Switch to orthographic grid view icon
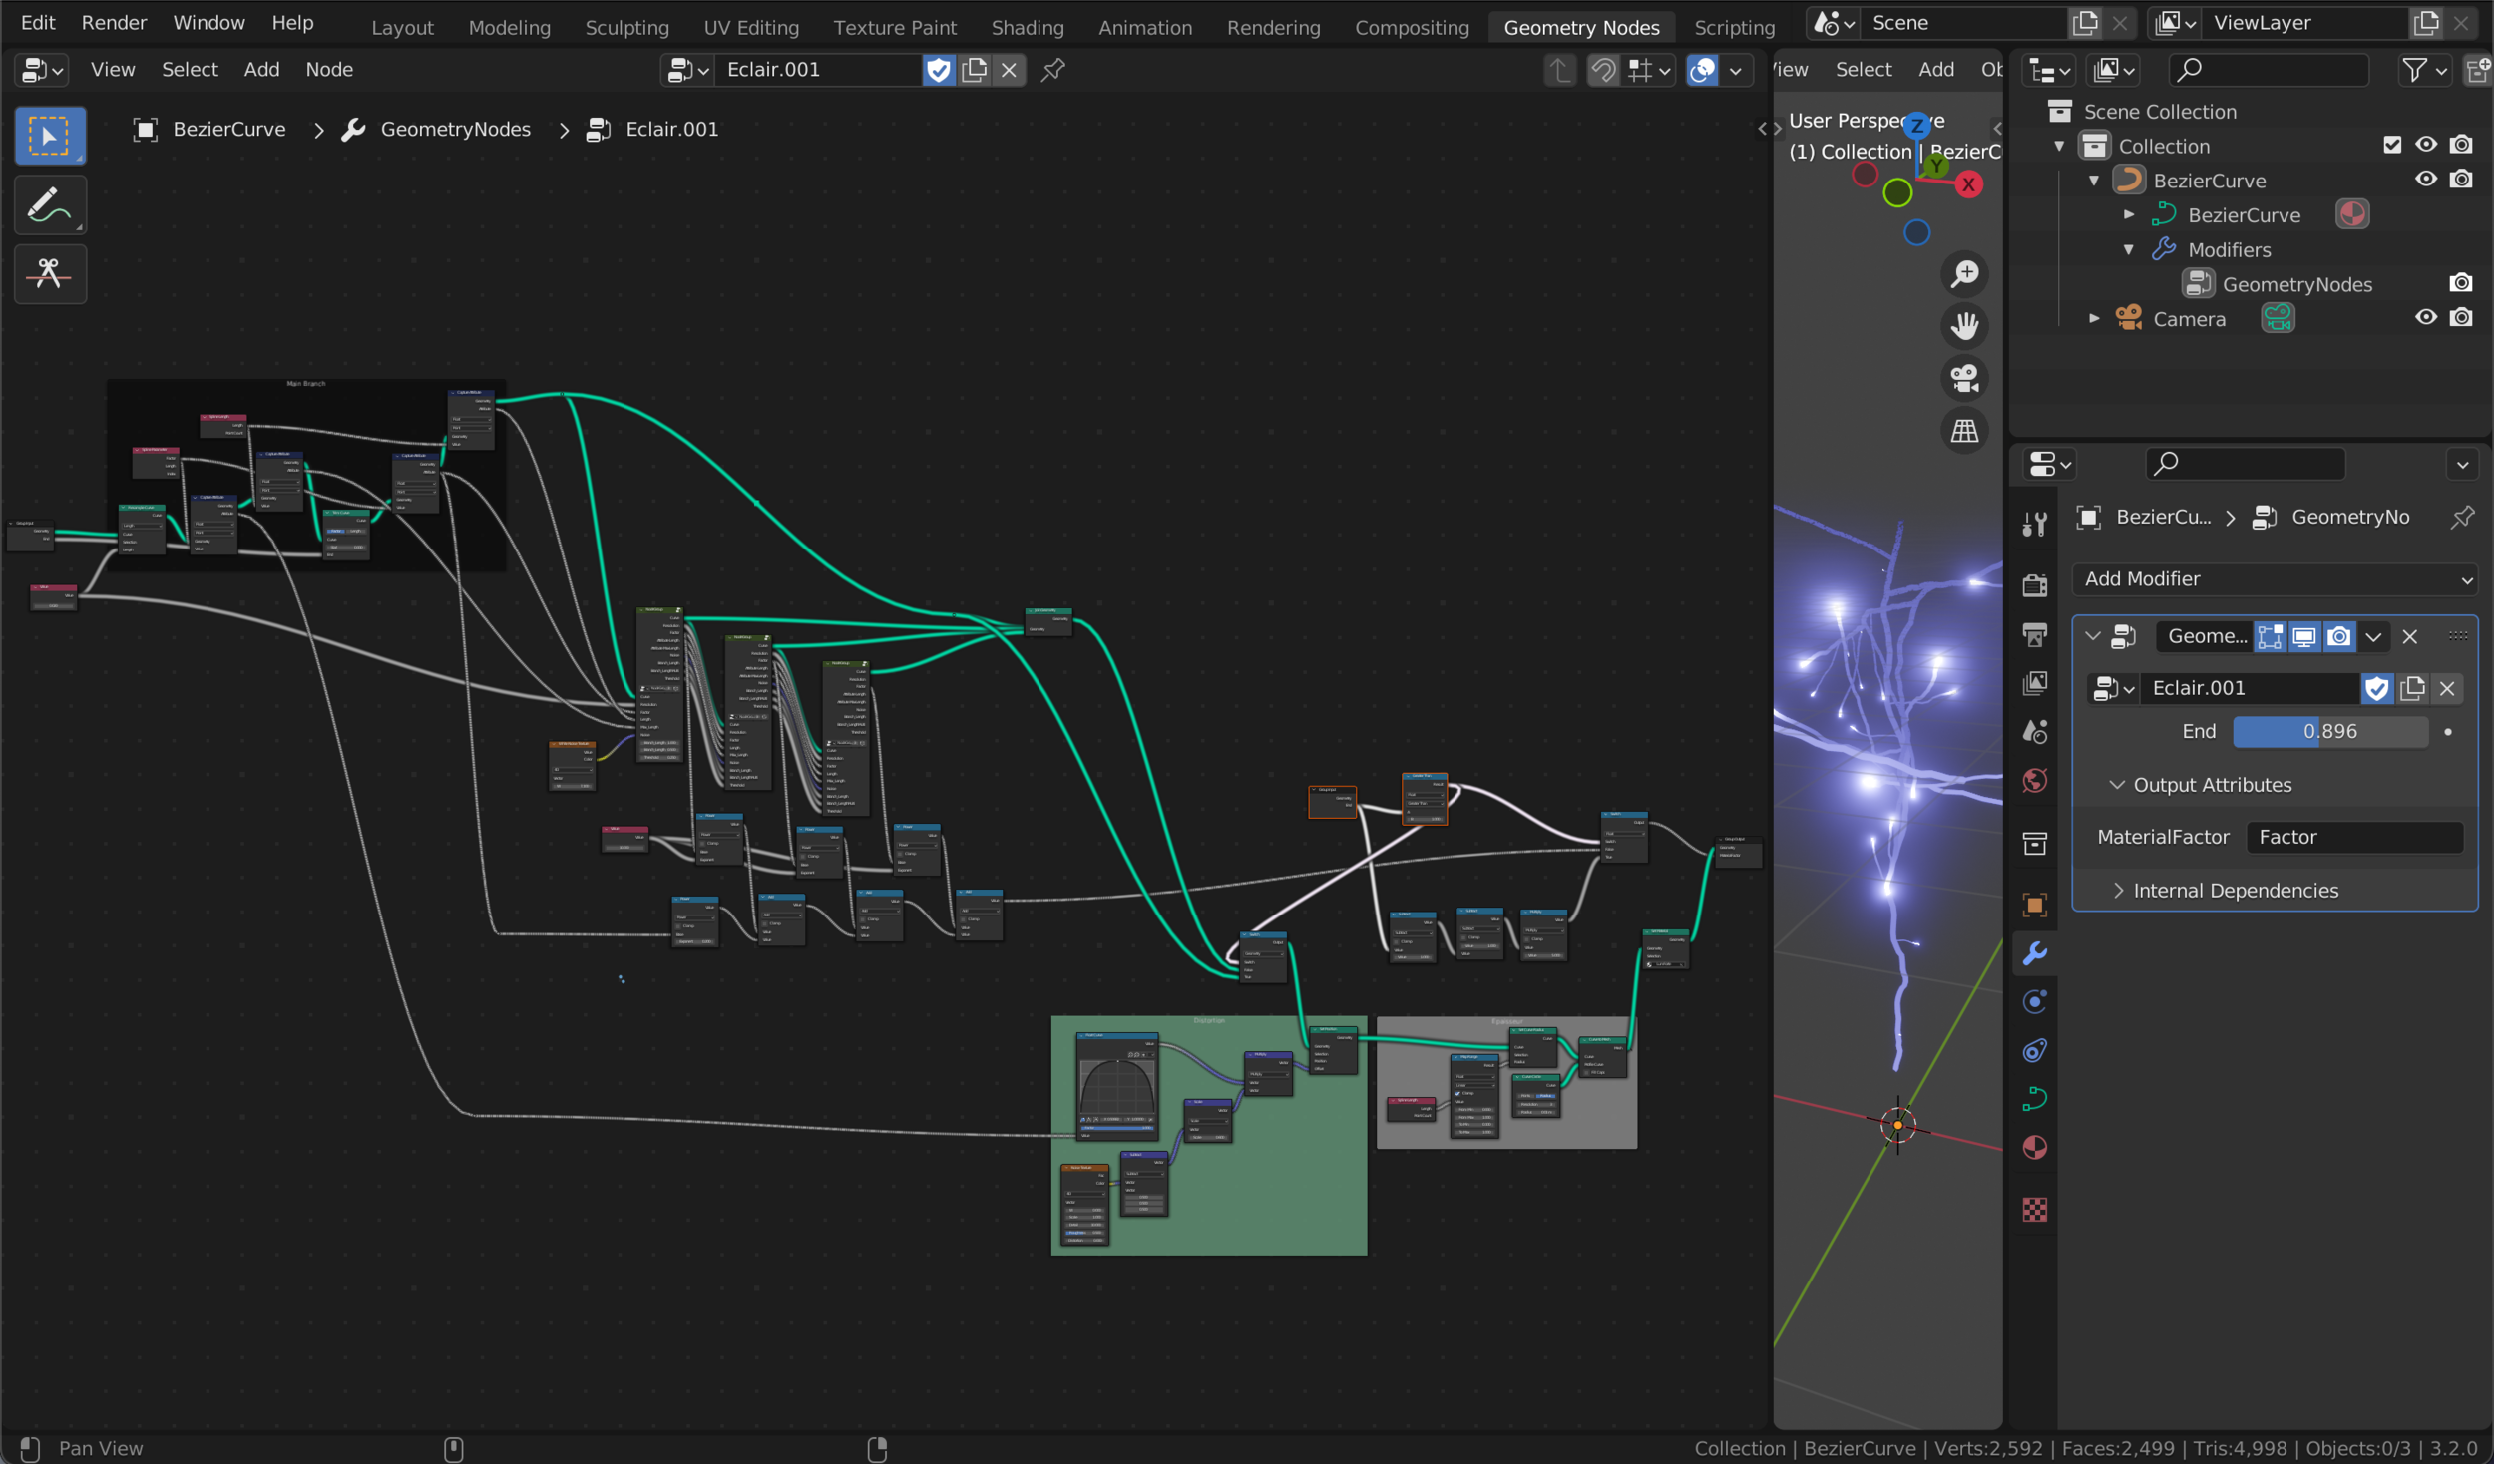This screenshot has width=2494, height=1464. (x=1964, y=431)
